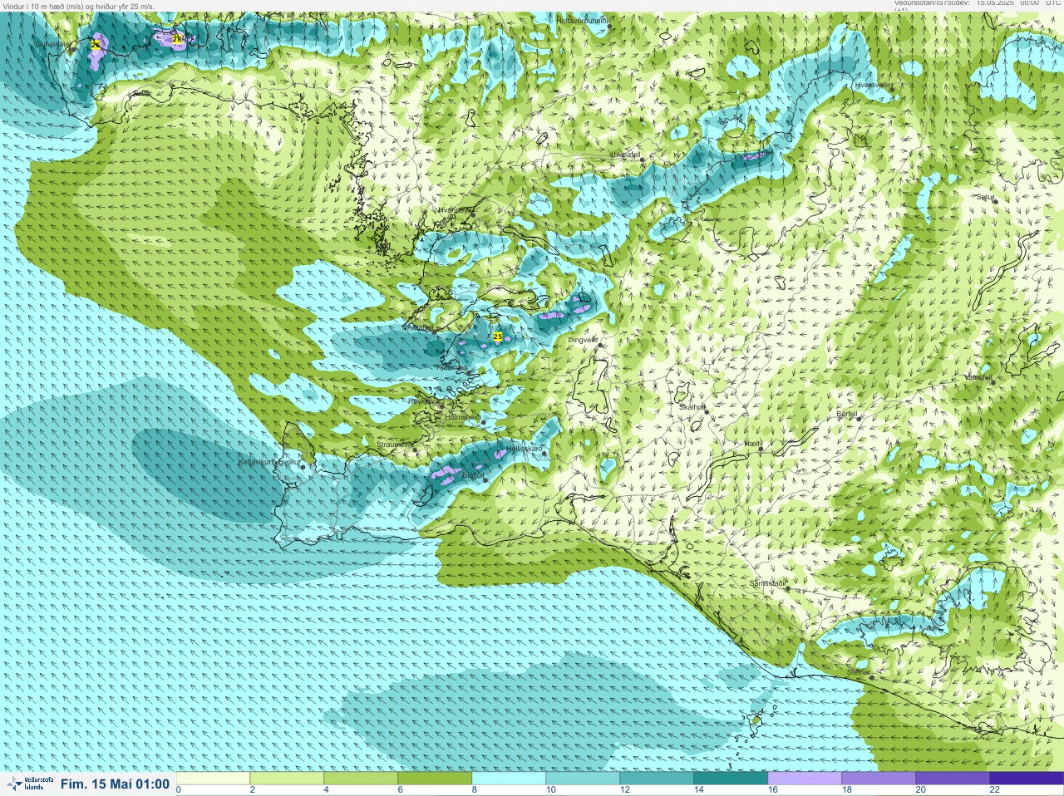Click the Hveravellir station label
Image resolution: width=1064 pixels, height=796 pixels.
coord(873,85)
